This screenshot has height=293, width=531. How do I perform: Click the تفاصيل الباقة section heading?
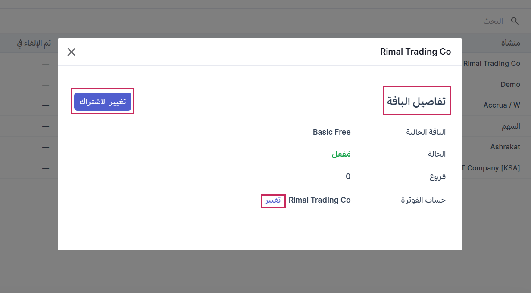coord(416,100)
